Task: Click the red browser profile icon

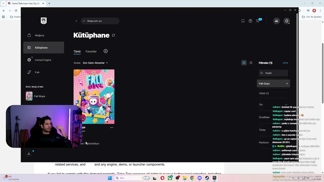Action: (314, 11)
